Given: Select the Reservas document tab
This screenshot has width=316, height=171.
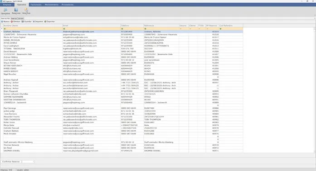Looking at the screenshot, I should 14,18.
